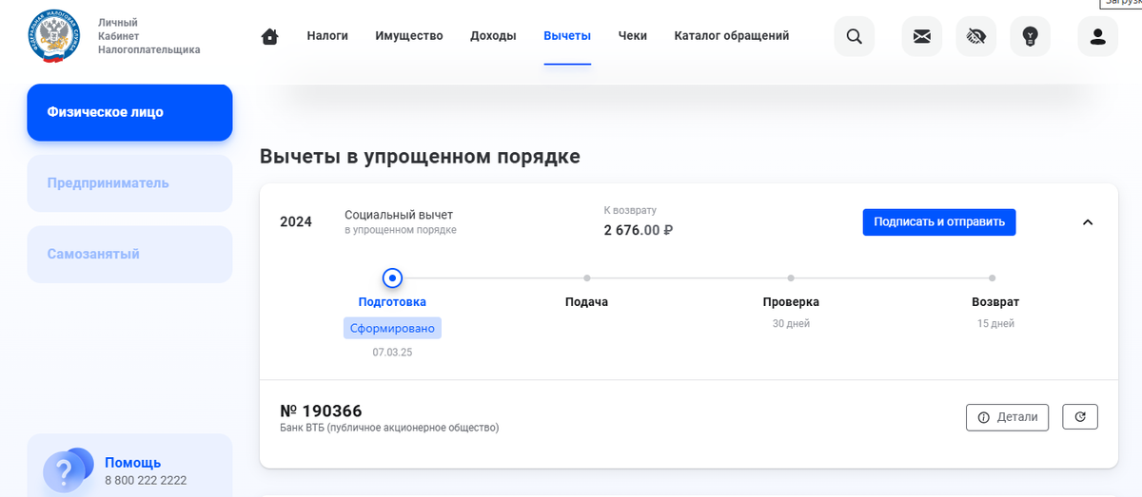The height and width of the screenshot is (497, 1142).
Task: Collapse the 2024 deduction card
Action: 1089,222
